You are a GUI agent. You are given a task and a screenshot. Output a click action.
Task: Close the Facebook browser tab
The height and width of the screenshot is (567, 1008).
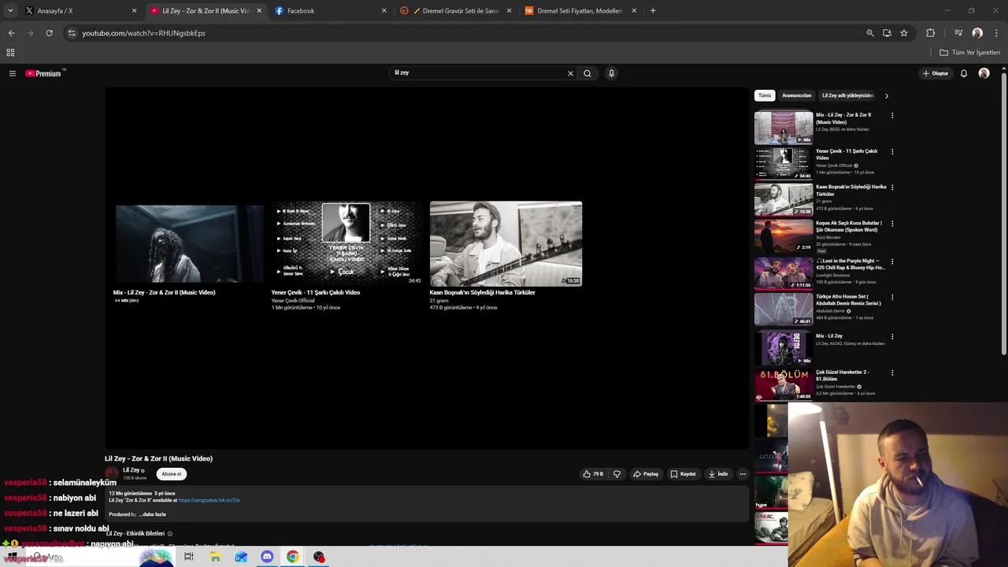pyautogui.click(x=384, y=11)
